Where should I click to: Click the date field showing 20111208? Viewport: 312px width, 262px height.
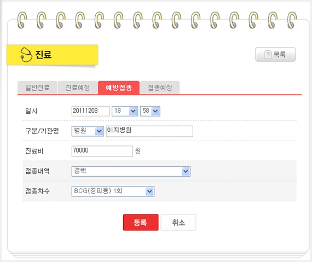[90, 111]
